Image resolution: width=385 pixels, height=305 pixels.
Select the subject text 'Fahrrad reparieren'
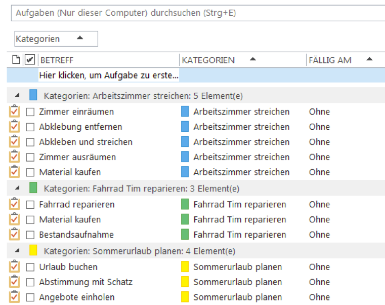click(x=77, y=204)
